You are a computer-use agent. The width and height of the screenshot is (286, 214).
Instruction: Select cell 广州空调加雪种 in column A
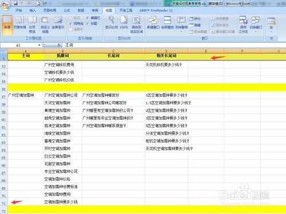[26, 95]
